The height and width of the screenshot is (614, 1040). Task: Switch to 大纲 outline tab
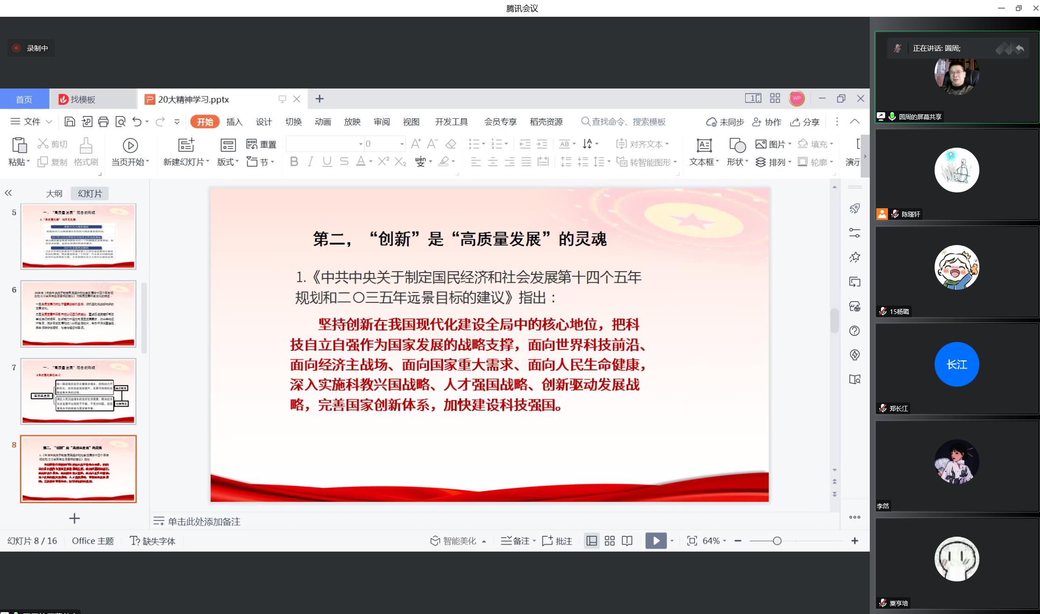coord(54,193)
